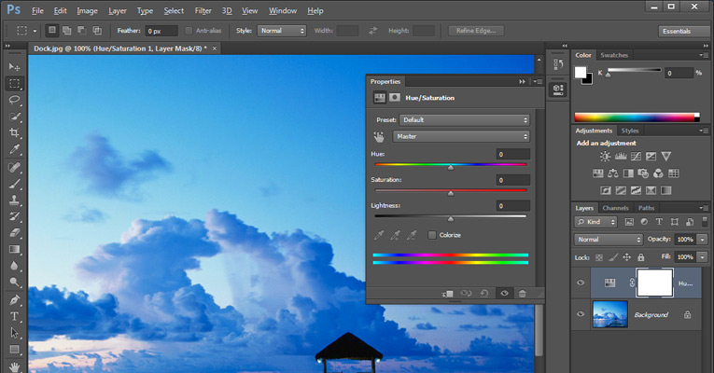Toggle Lock position
Screen dimensions: 714x373
(627, 257)
